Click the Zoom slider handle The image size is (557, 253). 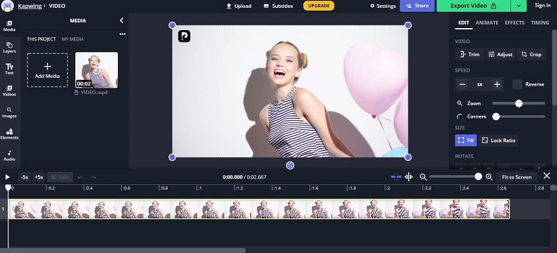click(x=519, y=103)
